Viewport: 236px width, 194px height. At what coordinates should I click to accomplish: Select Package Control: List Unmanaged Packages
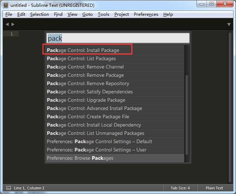click(115, 133)
